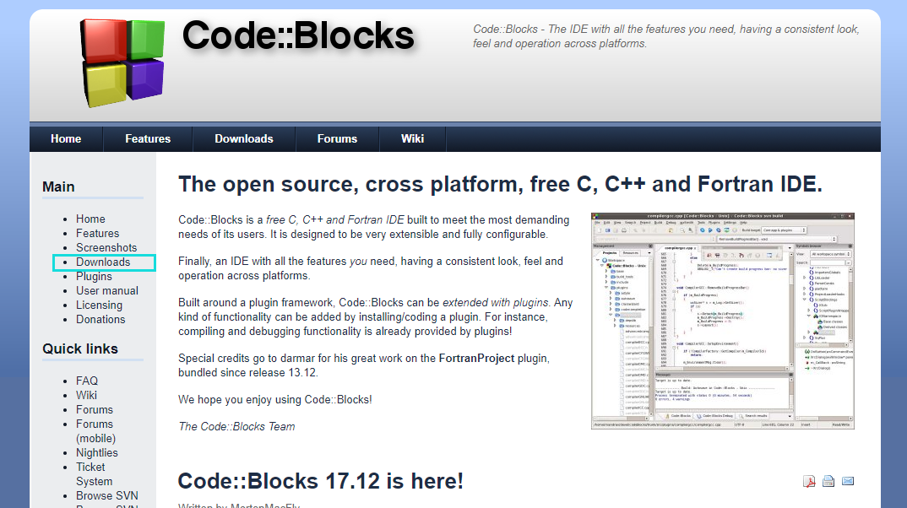The height and width of the screenshot is (508, 907).
Task: Click the Donations sidebar link
Action: point(100,319)
